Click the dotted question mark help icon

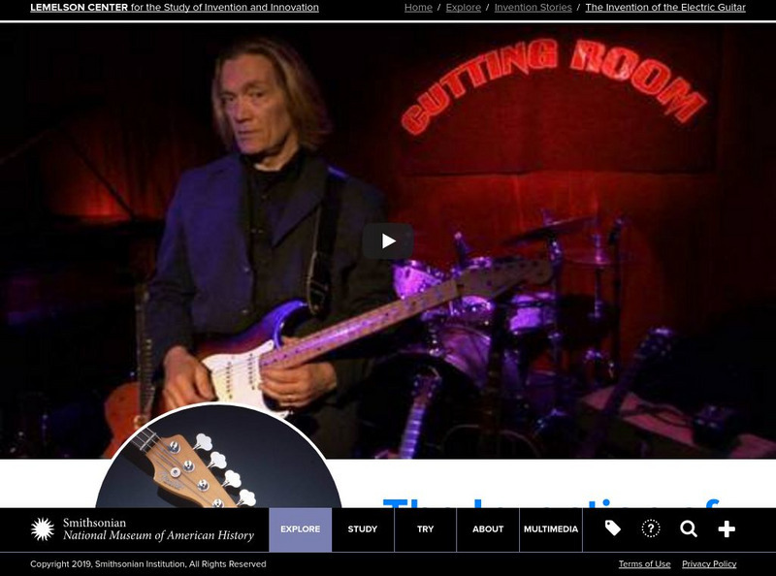tap(650, 529)
